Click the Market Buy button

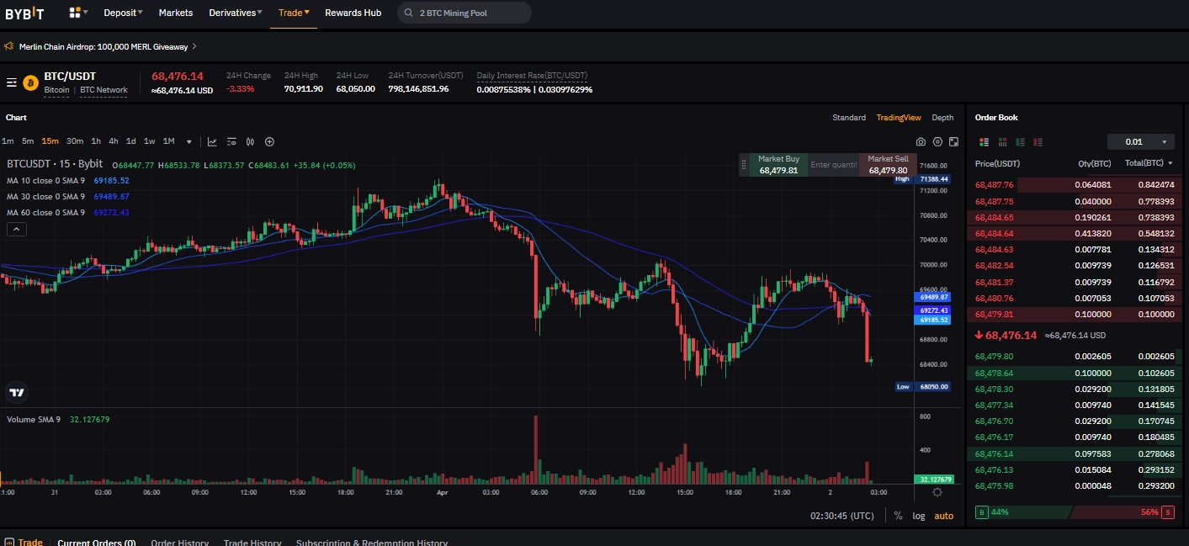(x=778, y=164)
